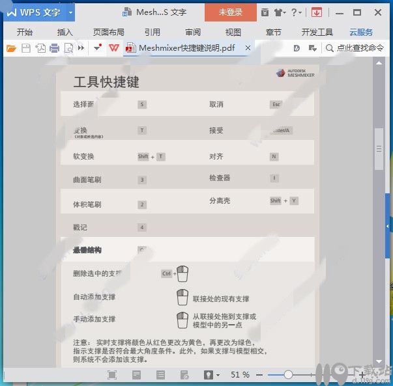Click the save floppy disk icon

(26, 48)
